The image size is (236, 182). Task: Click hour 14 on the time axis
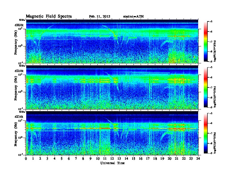(126, 159)
